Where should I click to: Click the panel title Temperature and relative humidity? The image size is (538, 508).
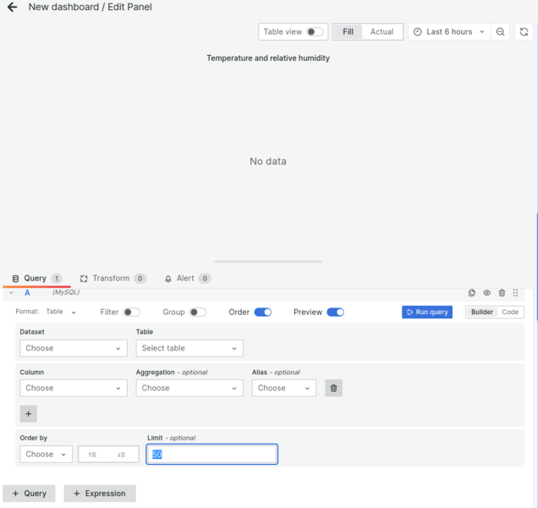pos(268,58)
